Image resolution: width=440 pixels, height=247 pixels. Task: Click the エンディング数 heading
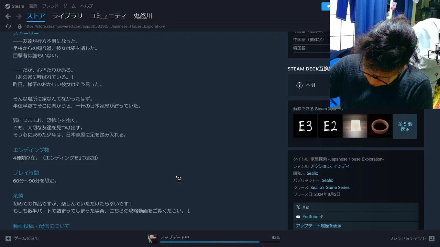(31, 150)
